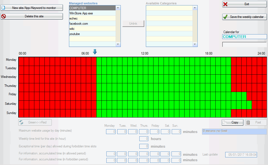Toggle a red Saturday morning cell to green
The image size is (268, 165).
pyautogui.click(x=55, y=104)
